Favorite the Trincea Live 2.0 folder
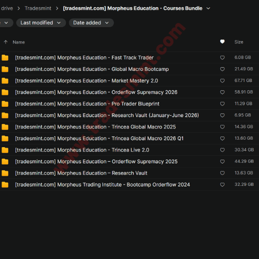259x259 pixels. pyautogui.click(x=222, y=150)
